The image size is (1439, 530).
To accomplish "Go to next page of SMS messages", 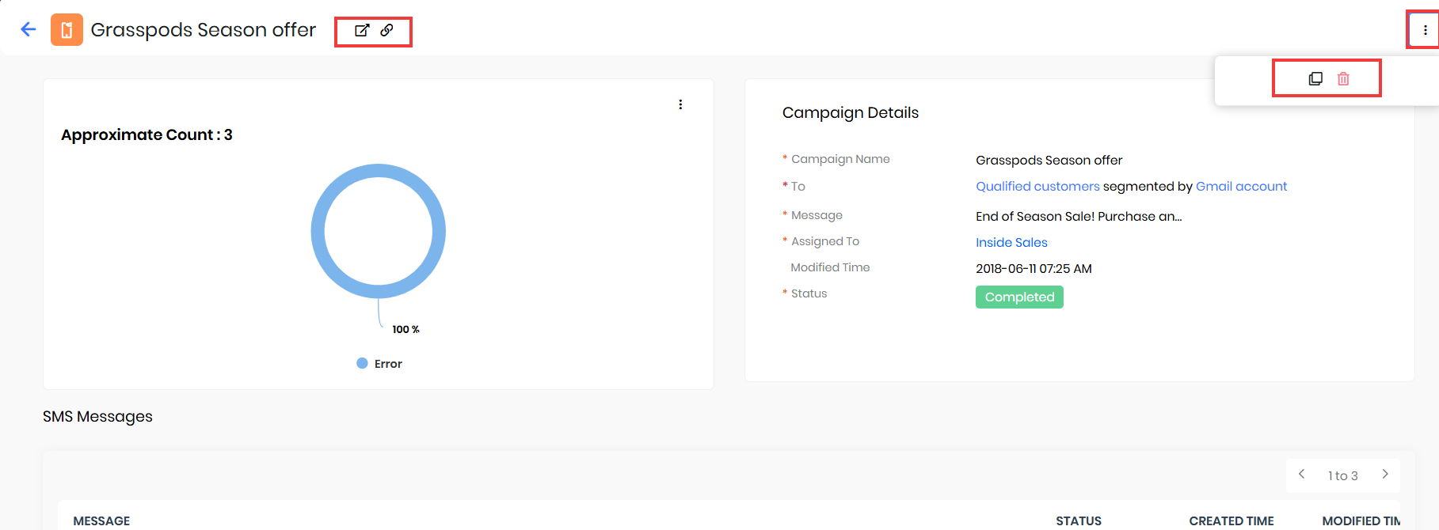I will pos(1385,475).
